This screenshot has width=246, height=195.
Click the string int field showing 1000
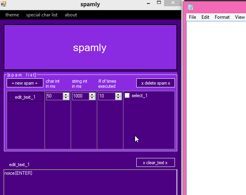coord(81,96)
